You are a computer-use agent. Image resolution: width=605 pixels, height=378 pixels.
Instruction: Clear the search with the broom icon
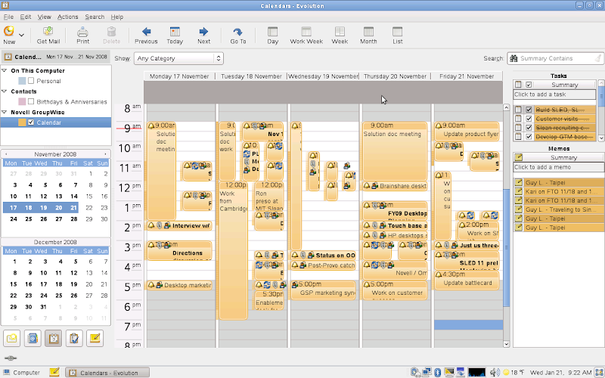click(x=598, y=58)
